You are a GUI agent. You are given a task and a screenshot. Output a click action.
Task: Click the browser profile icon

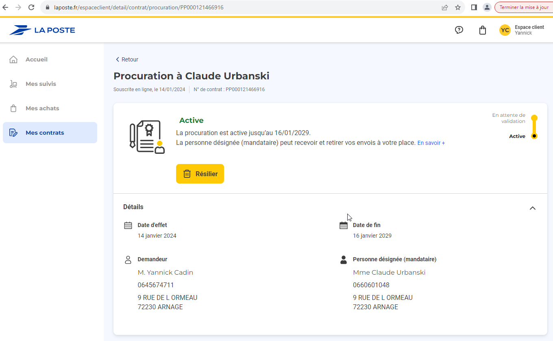[x=487, y=7]
